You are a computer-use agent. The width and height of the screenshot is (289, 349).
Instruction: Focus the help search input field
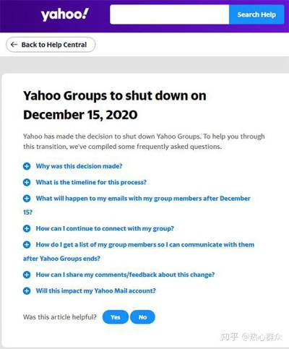pyautogui.click(x=170, y=14)
